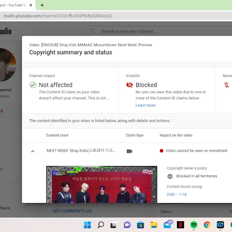Close the YouTube Studio browser tab
Image resolution: width=232 pixels, height=232 pixels.
[31, 5]
